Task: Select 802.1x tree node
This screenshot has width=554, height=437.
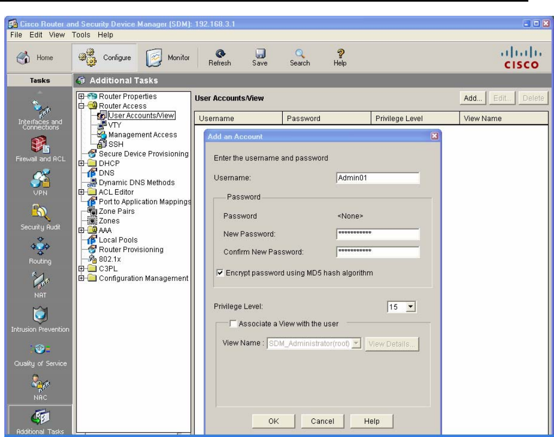Action: point(110,259)
